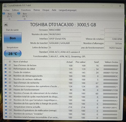This screenshot has height=122, width=126.
Task: Click the attribute list vertical scrollbar
Action: pyautogui.click(x=120, y=86)
